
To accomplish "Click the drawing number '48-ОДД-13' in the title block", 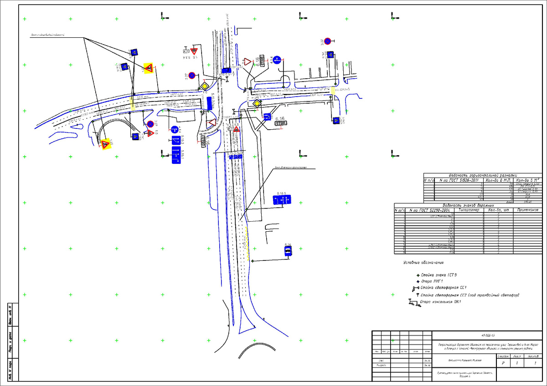I will coord(488,335).
